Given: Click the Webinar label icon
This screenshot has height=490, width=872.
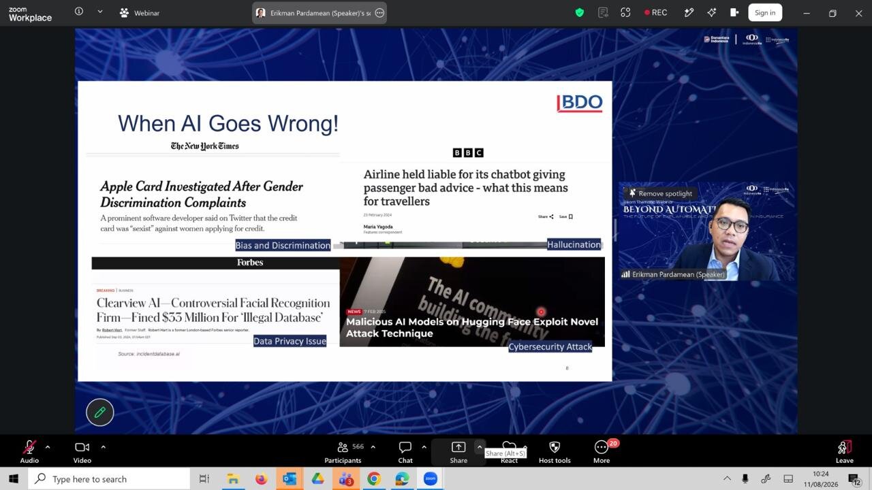Looking at the screenshot, I should click(139, 12).
